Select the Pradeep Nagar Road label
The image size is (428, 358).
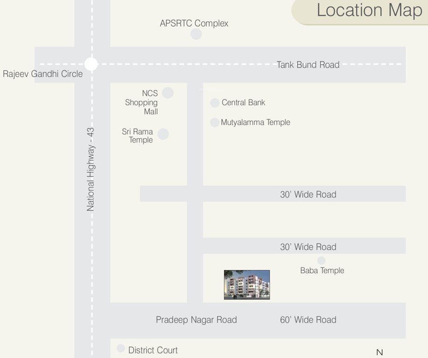pyautogui.click(x=196, y=320)
